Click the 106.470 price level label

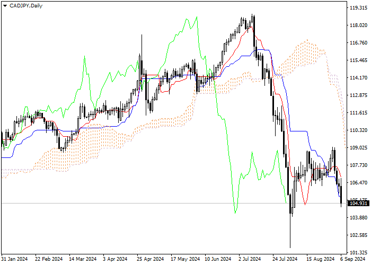point(358,183)
